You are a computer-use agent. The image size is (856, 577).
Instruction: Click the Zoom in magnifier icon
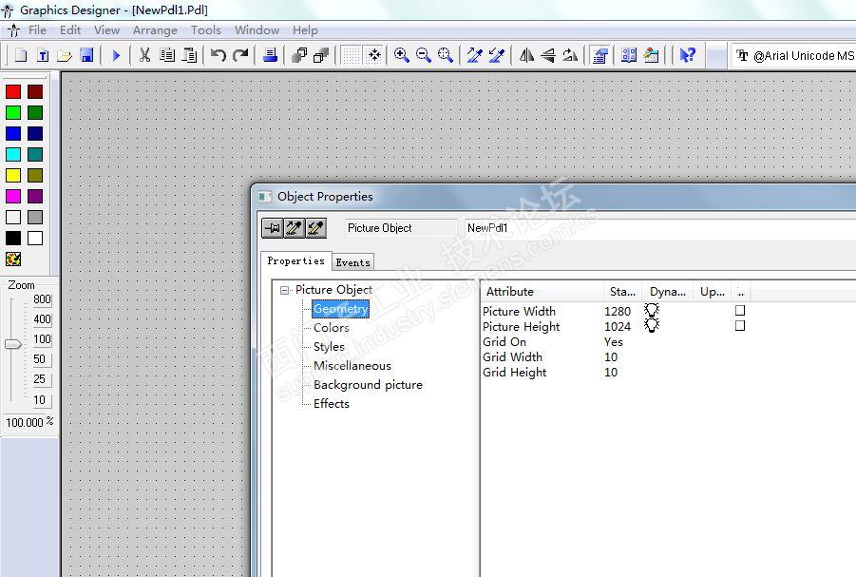[x=402, y=55]
